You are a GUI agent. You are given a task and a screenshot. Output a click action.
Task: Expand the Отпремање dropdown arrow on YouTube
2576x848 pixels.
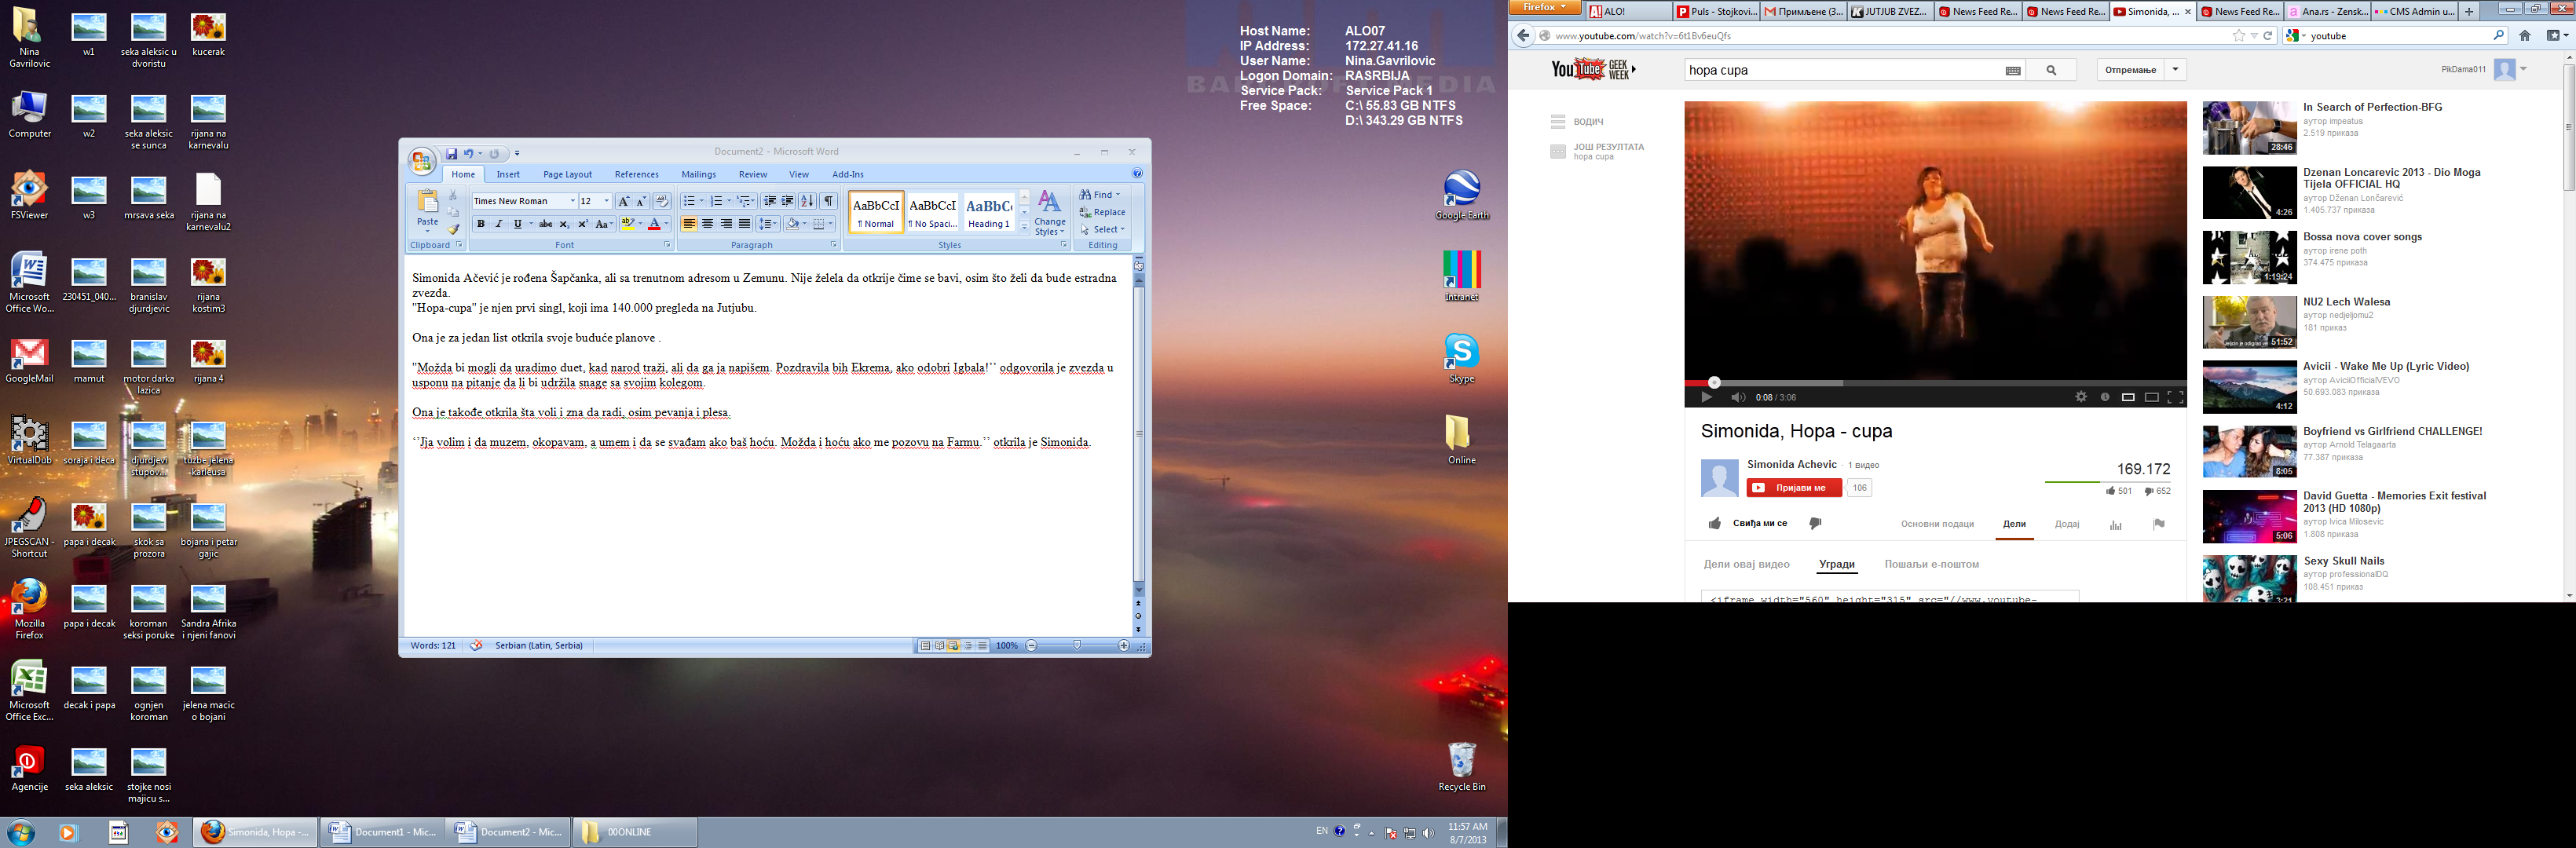(x=2175, y=70)
